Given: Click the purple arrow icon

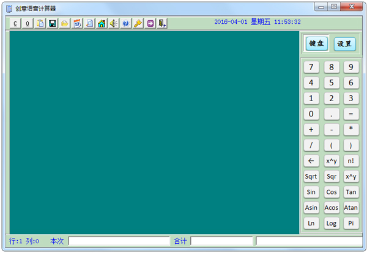Looking at the screenshot, I should tap(150, 24).
